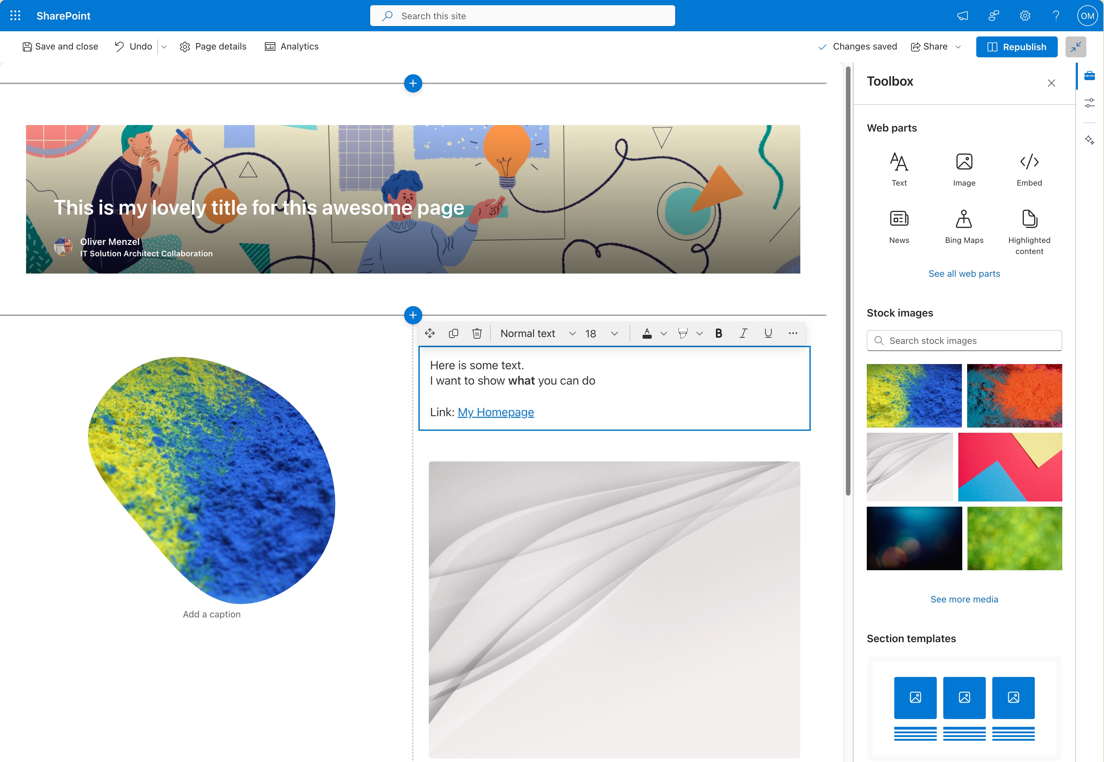Toggle italic formatting
The height and width of the screenshot is (762, 1104).
(x=743, y=333)
